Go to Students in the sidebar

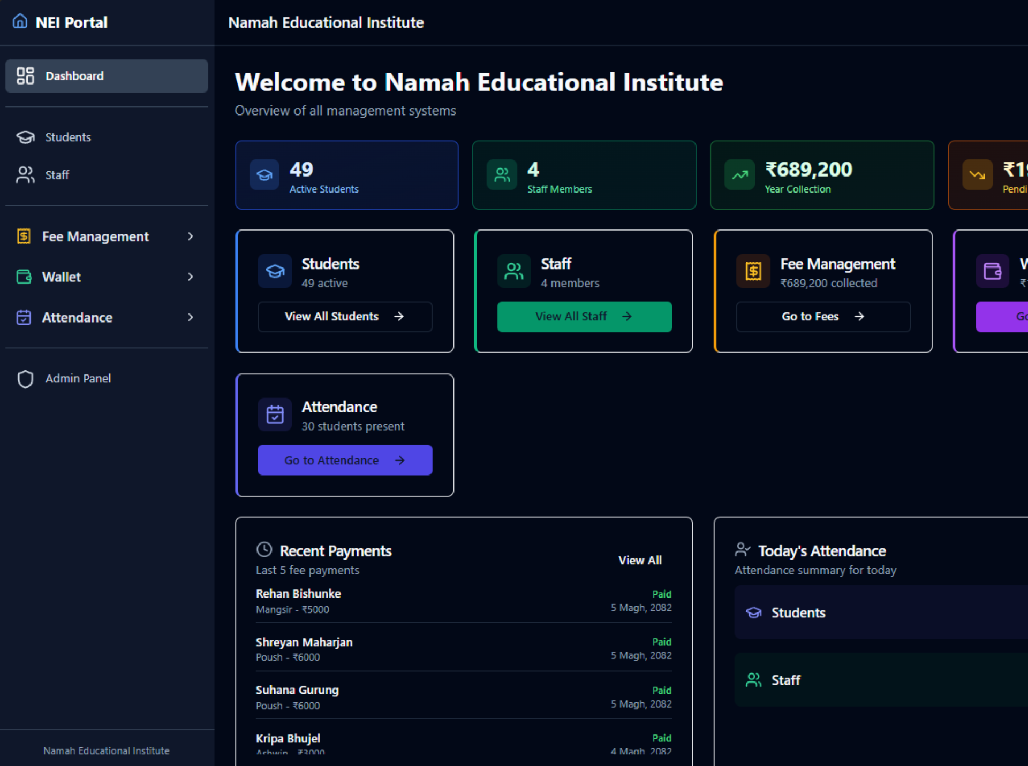(x=68, y=137)
